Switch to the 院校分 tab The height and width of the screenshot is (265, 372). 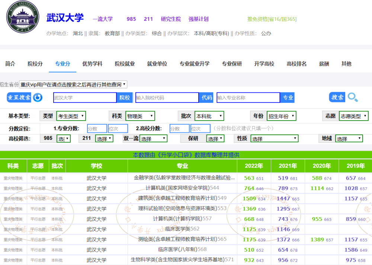point(35,63)
